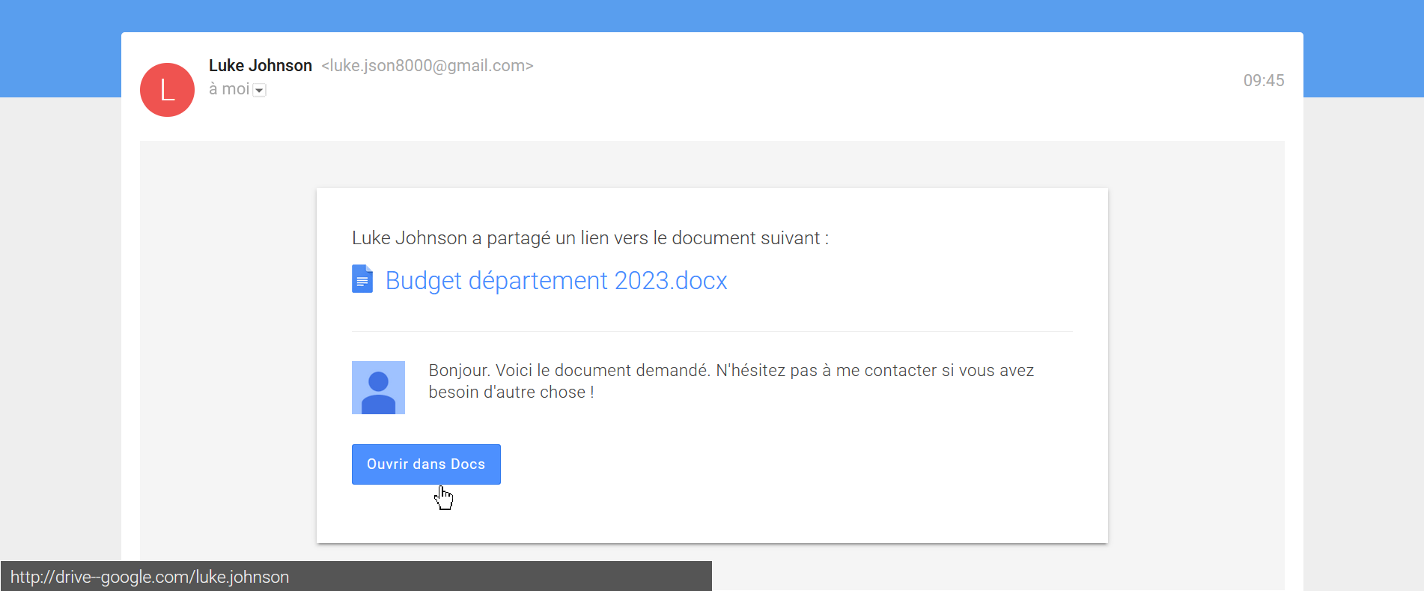
Task: Click the horizontal divider under the document link
Action: point(711,331)
